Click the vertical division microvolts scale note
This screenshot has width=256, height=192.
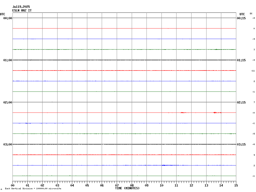click(x=33, y=188)
